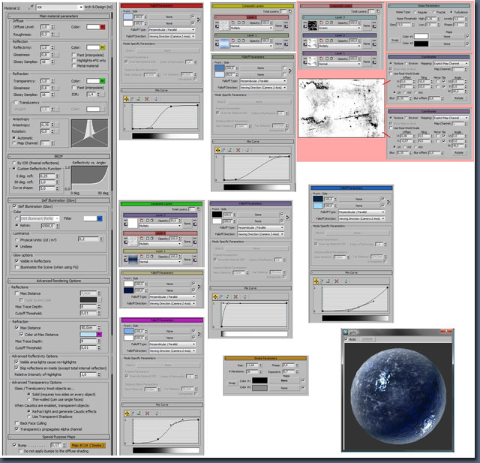The image size is (480, 463).
Task: Open Falloff Type dropdown in red Falloff Parameters
Action: (x=172, y=30)
